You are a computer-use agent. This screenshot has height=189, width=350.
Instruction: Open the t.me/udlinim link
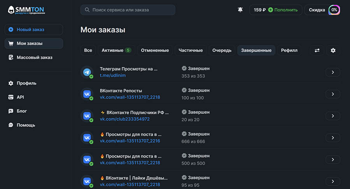pos(113,75)
